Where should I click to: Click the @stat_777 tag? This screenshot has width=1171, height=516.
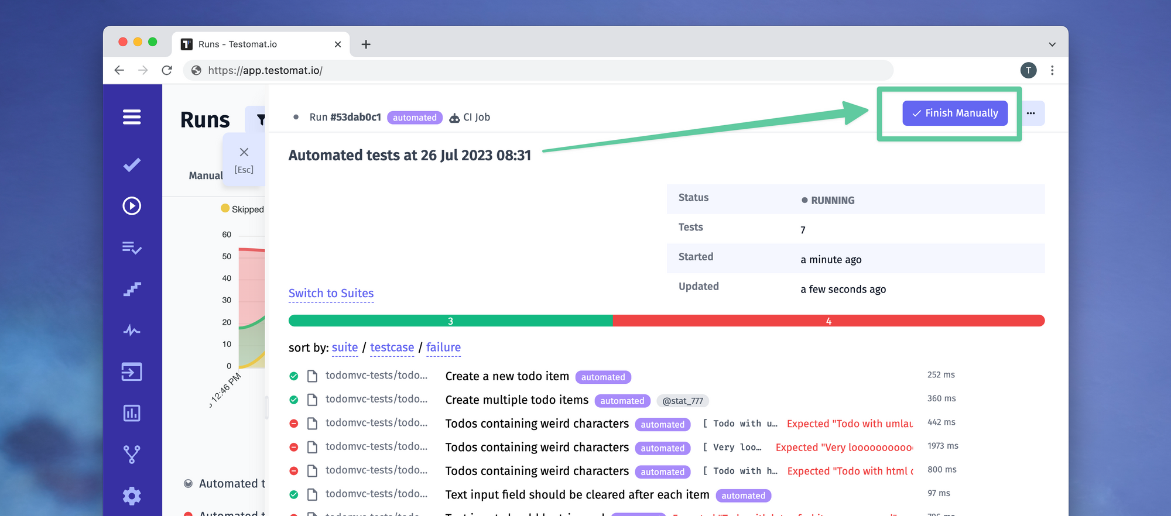[683, 401]
